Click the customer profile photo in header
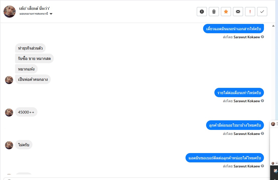This screenshot has height=180, width=278. tap(10, 12)
